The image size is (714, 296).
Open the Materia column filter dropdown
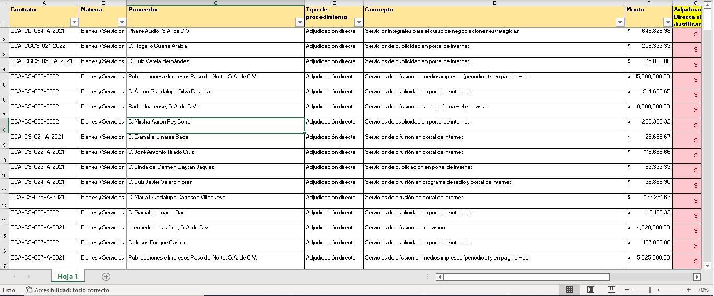tap(122, 22)
